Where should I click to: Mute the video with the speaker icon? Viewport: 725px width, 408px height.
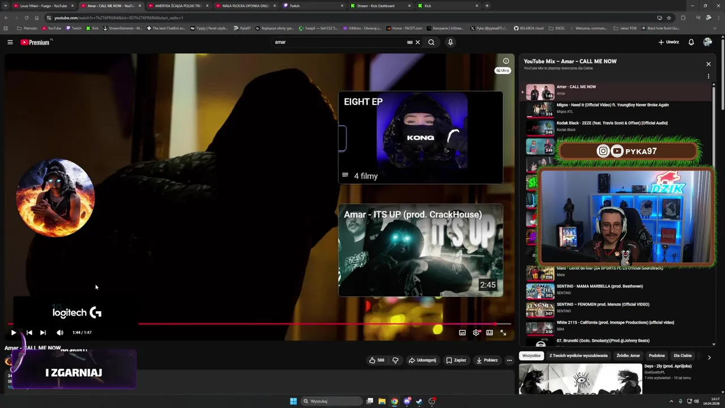(x=59, y=333)
